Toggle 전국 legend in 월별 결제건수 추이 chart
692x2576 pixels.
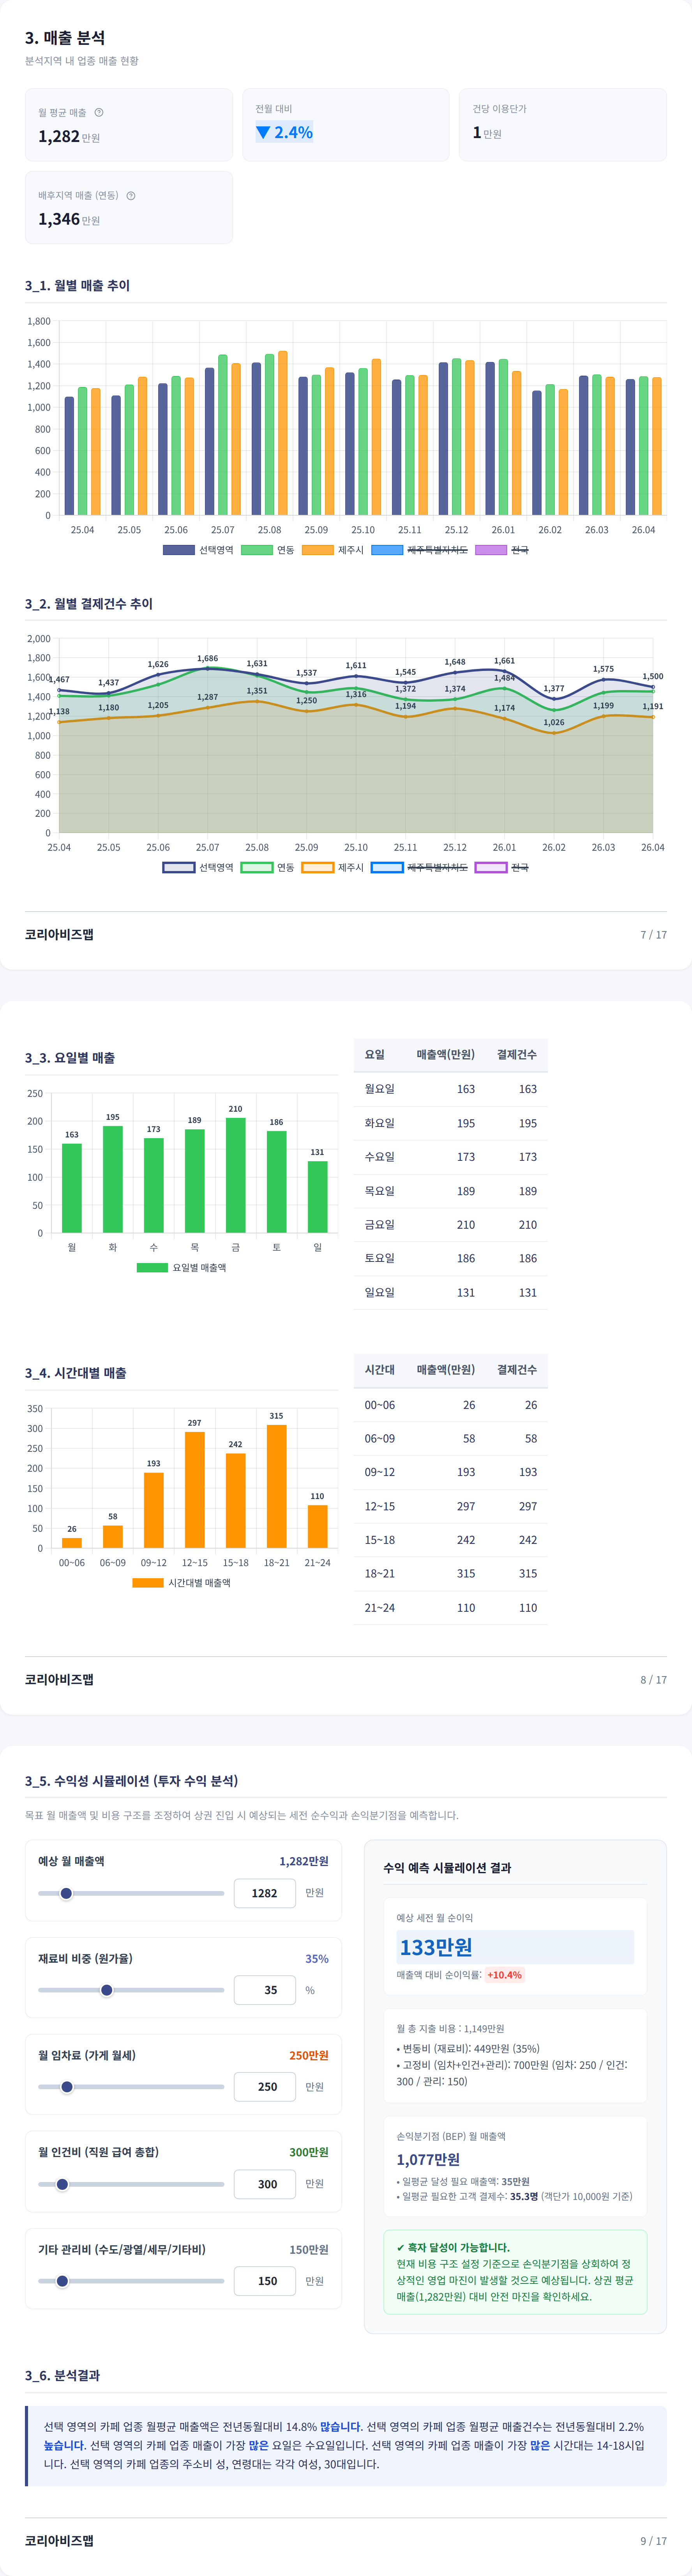point(502,867)
